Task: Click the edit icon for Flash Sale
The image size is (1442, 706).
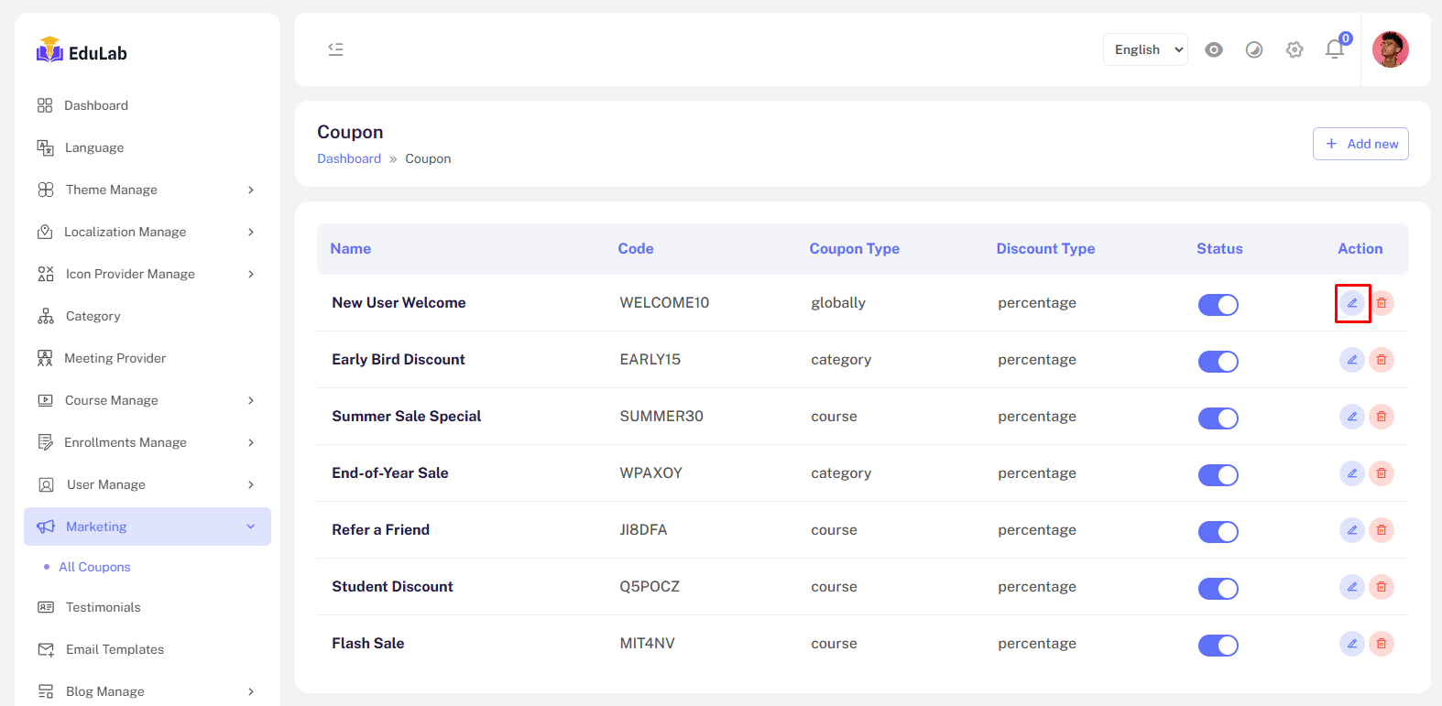Action: (1351, 644)
